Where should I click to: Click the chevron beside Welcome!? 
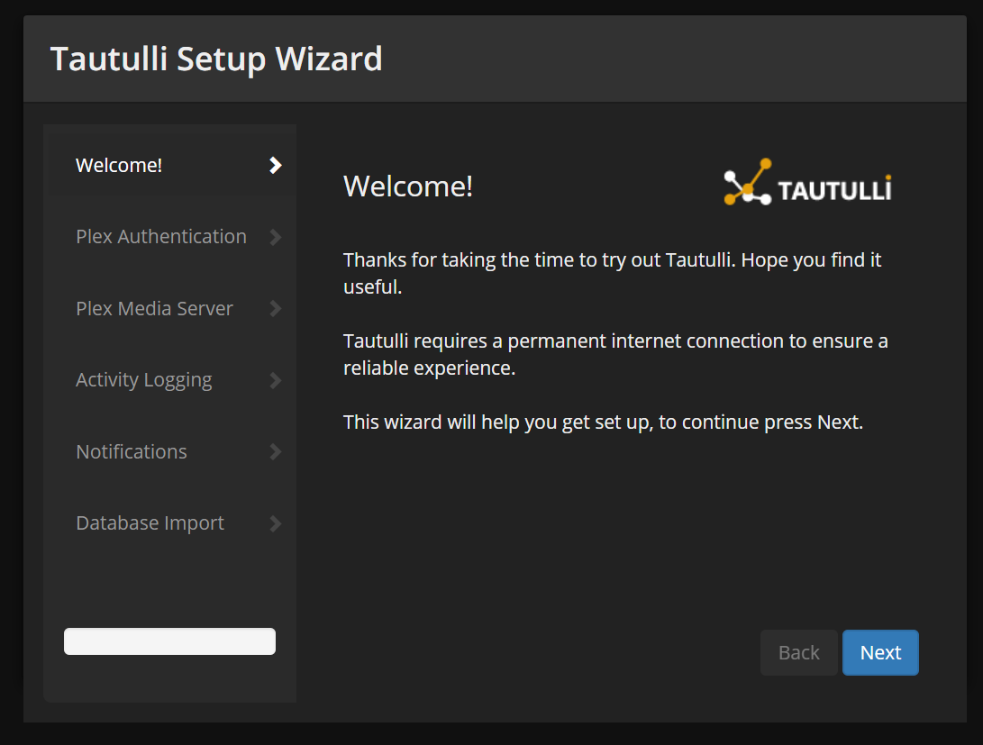[x=276, y=165]
